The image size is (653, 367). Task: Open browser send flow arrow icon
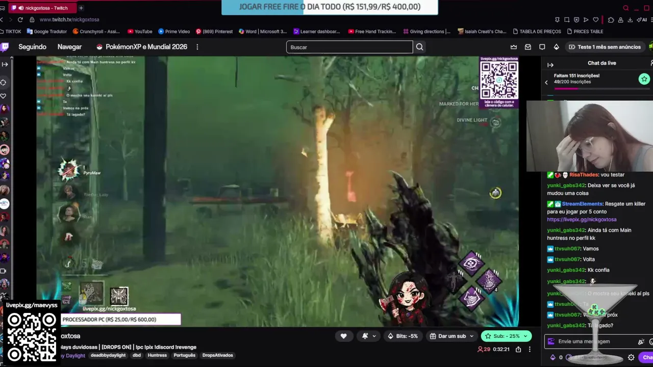586,19
